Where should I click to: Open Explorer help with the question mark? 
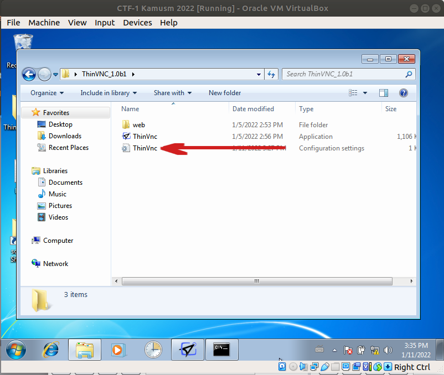coord(403,93)
